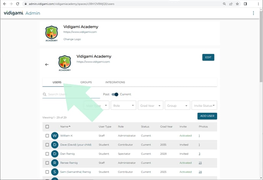Click the Role column header

pos(121,127)
